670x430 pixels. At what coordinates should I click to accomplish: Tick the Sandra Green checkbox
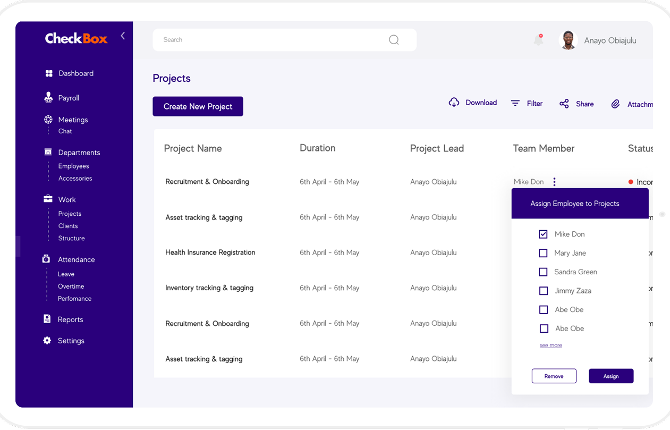pos(543,272)
